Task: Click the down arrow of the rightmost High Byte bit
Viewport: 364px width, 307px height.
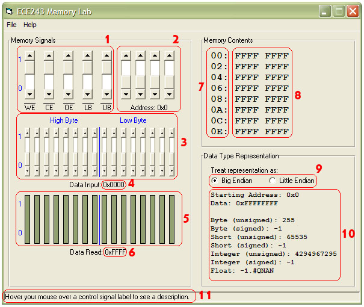Action: (94, 171)
